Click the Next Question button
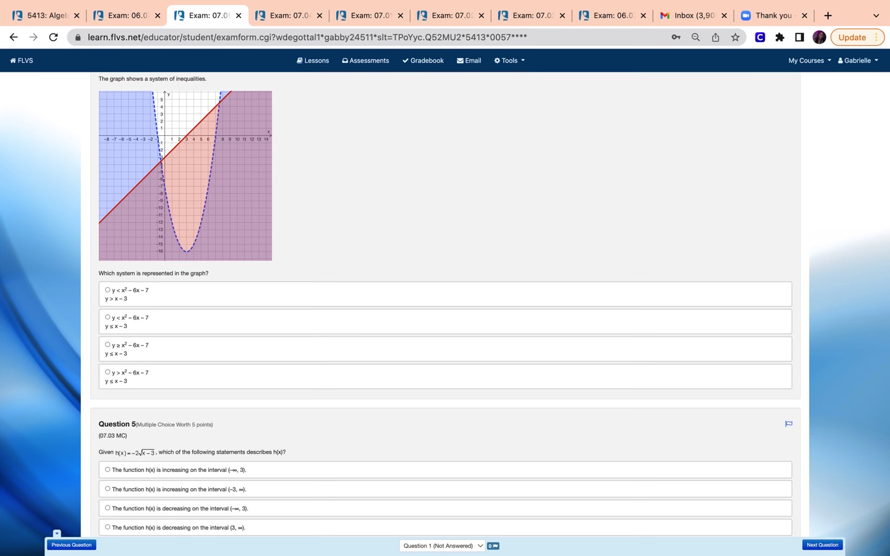The image size is (890, 556). click(823, 545)
